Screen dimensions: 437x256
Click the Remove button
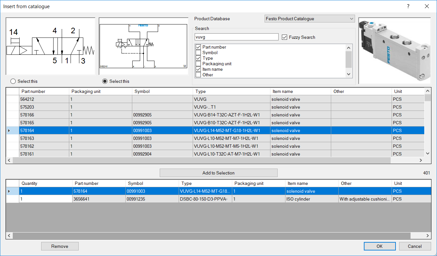pos(60,246)
